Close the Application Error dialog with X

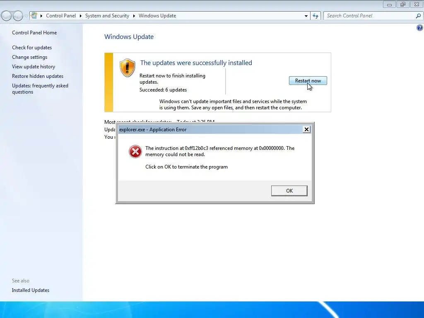(x=306, y=130)
